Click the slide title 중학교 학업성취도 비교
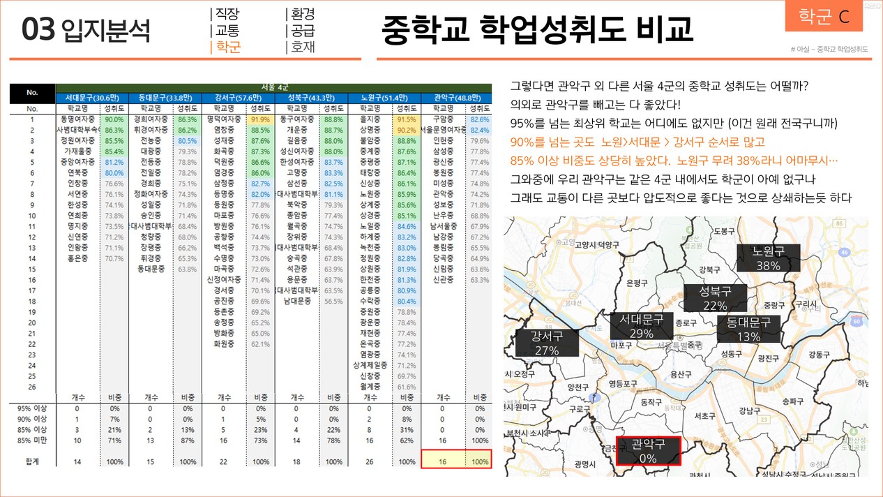Screen dimensions: 883x497 coord(538,29)
